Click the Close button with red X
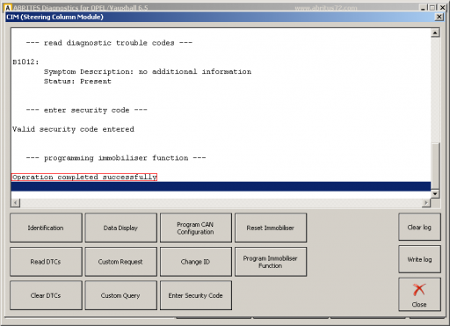 (419, 294)
